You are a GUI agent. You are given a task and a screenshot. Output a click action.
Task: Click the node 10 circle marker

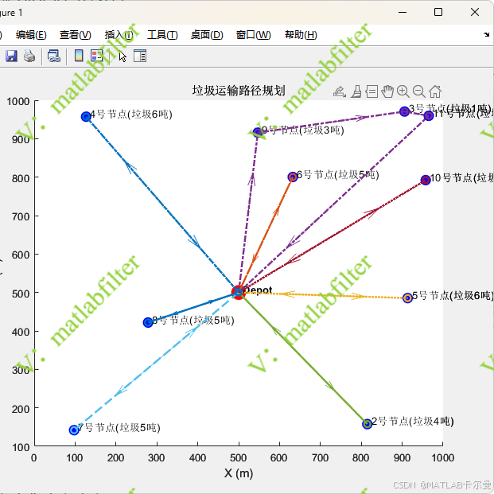pos(426,181)
